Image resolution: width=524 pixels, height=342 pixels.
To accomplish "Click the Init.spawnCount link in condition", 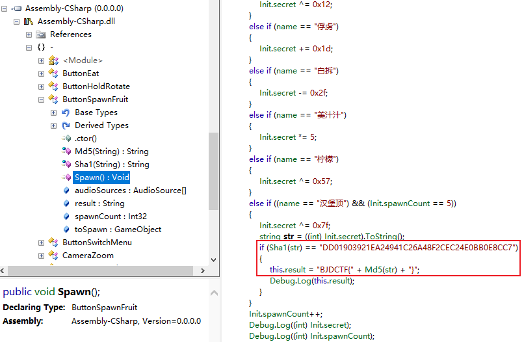I will coord(400,204).
